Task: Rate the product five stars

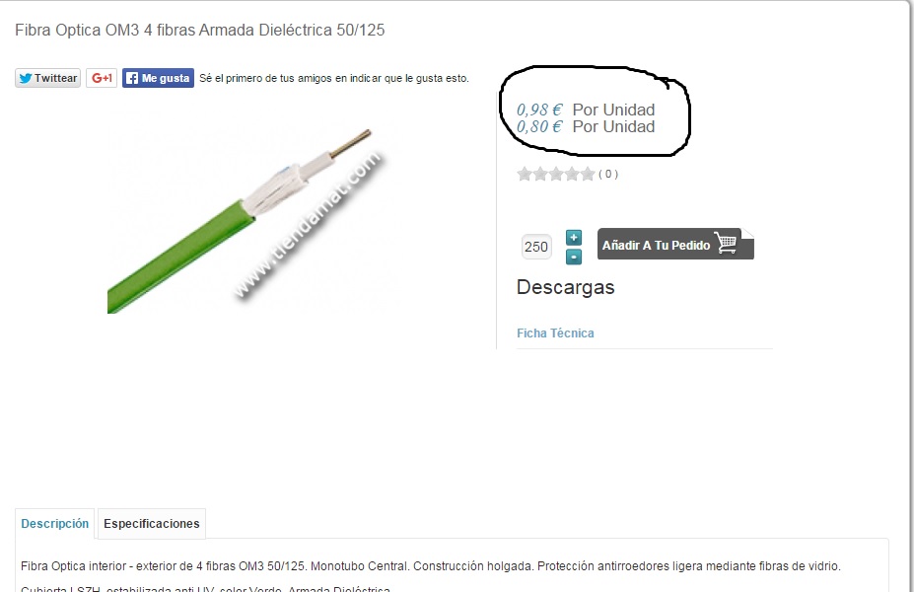Action: pyautogui.click(x=588, y=174)
